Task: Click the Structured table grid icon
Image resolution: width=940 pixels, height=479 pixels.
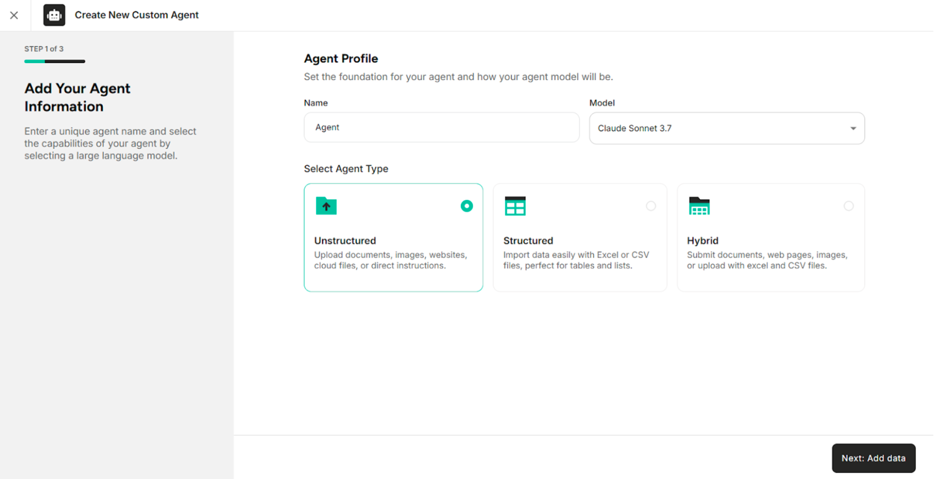Action: pos(515,206)
